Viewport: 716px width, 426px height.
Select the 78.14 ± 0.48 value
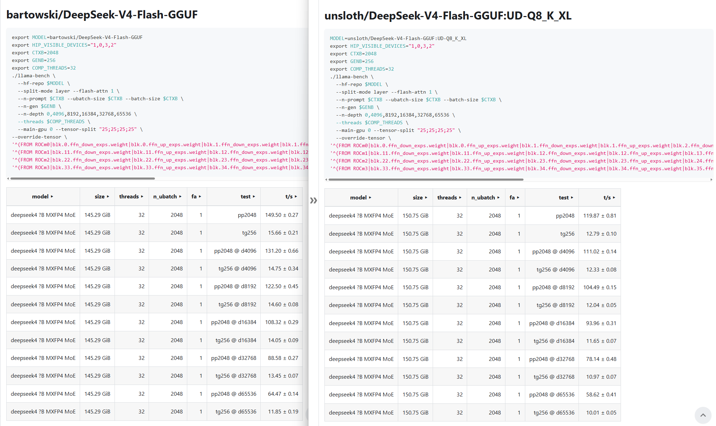(x=601, y=359)
